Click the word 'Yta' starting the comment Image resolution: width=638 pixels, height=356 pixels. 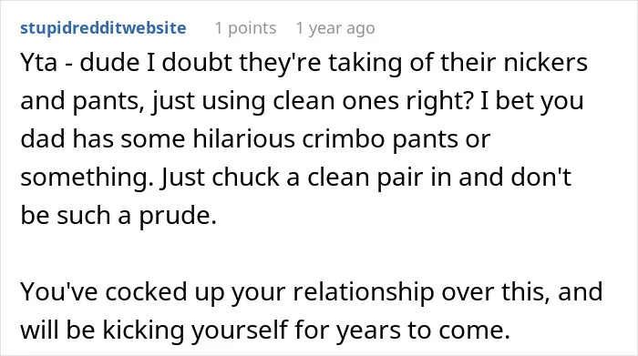pyautogui.click(x=38, y=63)
